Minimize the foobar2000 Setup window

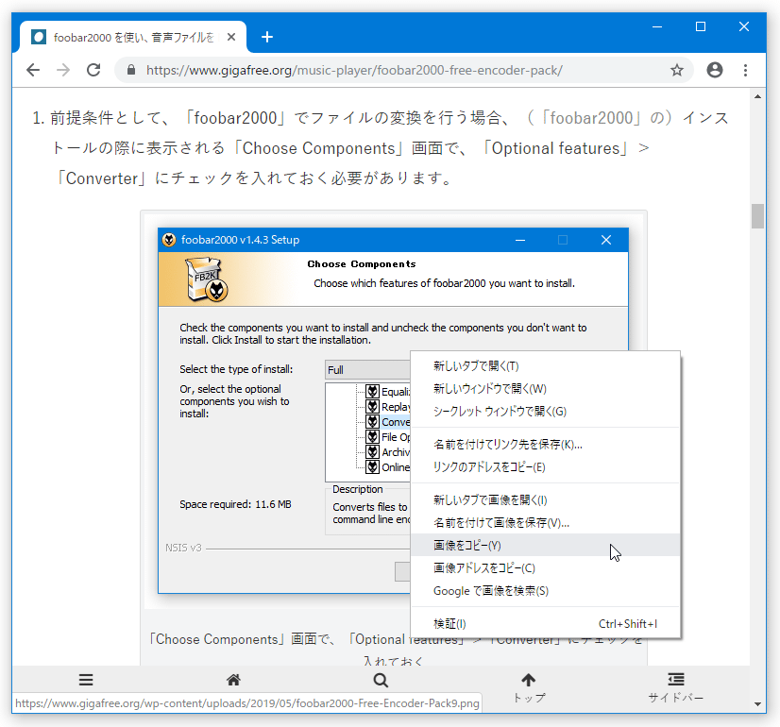pyautogui.click(x=520, y=240)
